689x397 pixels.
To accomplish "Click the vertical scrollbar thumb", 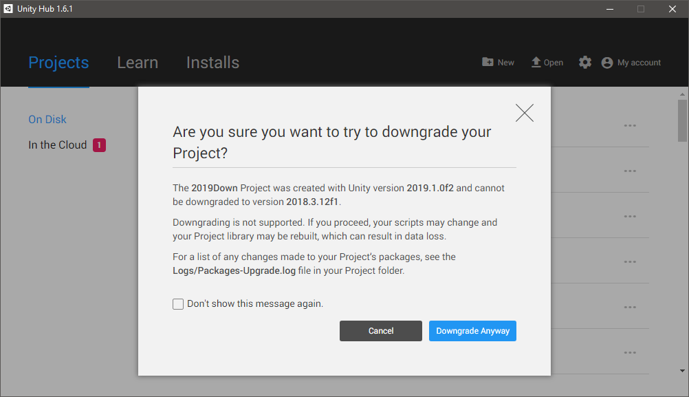I will (682, 120).
